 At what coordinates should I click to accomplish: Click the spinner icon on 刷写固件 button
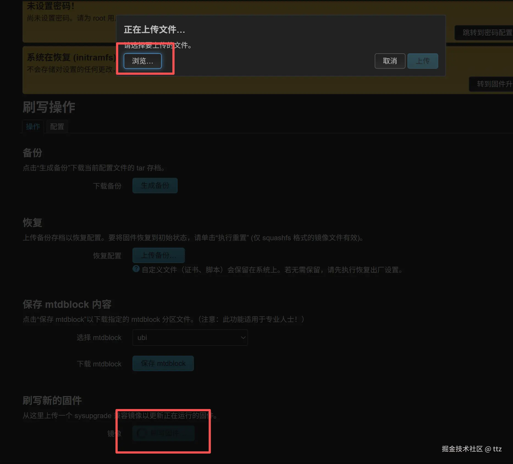(142, 433)
